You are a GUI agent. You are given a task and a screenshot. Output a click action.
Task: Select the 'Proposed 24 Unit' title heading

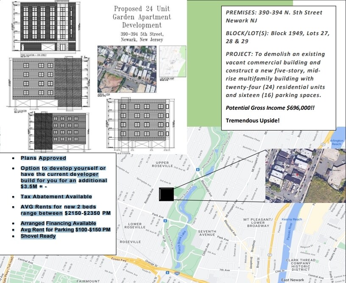[142, 9]
